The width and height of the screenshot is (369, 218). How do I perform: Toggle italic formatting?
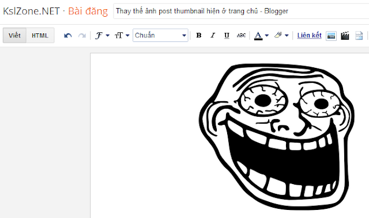pos(213,36)
